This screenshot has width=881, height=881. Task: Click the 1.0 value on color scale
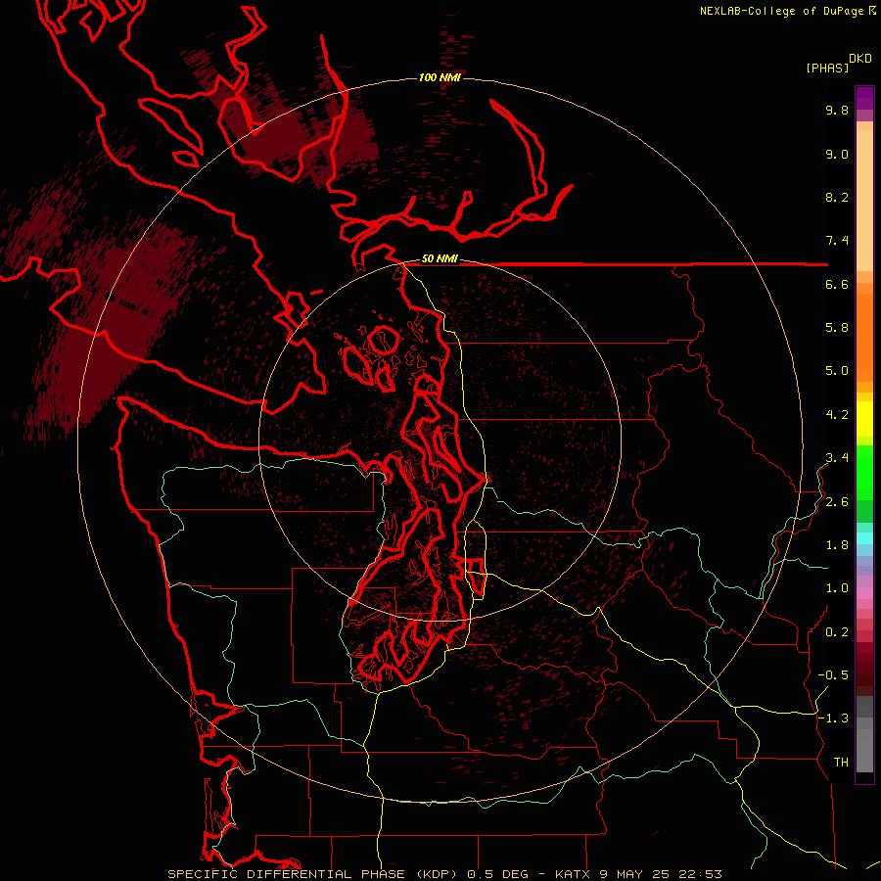[x=837, y=588]
